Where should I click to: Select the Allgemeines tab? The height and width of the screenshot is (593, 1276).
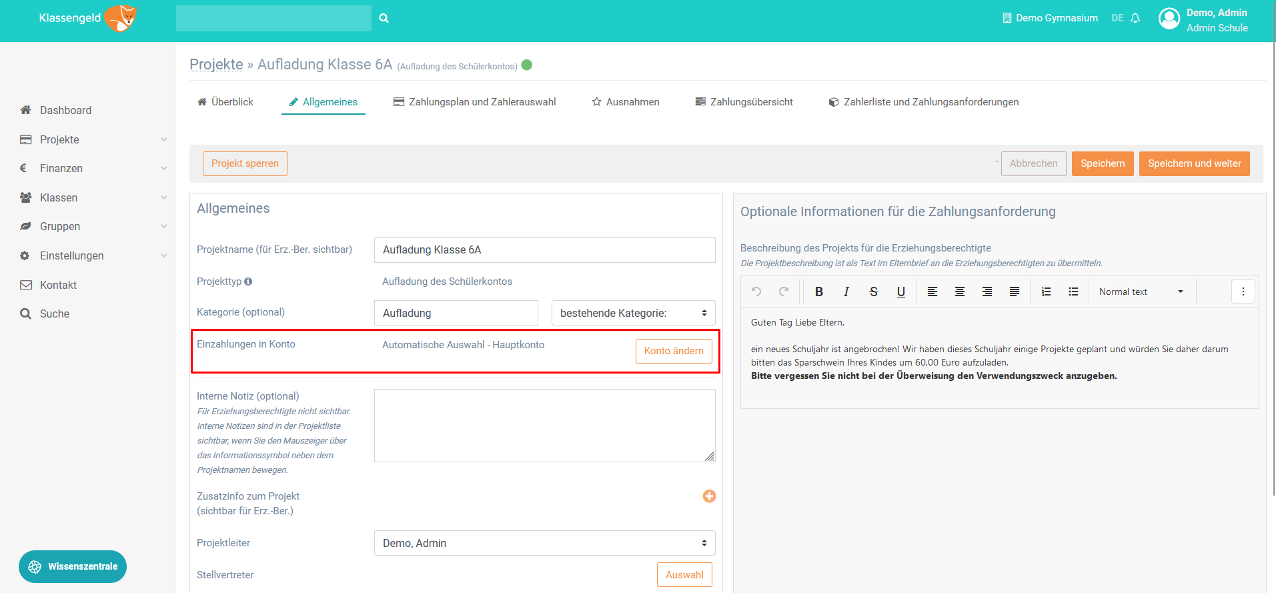coord(324,102)
